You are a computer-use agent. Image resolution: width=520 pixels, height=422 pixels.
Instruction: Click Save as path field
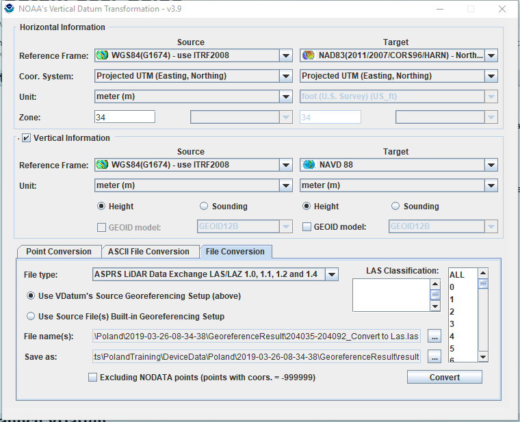coord(257,357)
